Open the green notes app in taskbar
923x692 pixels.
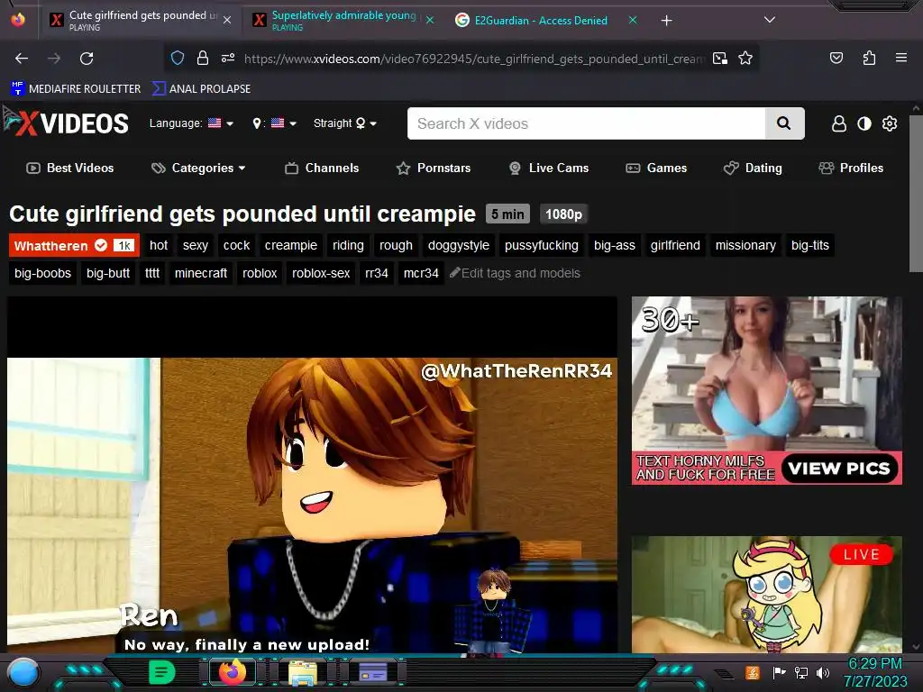(x=162, y=672)
